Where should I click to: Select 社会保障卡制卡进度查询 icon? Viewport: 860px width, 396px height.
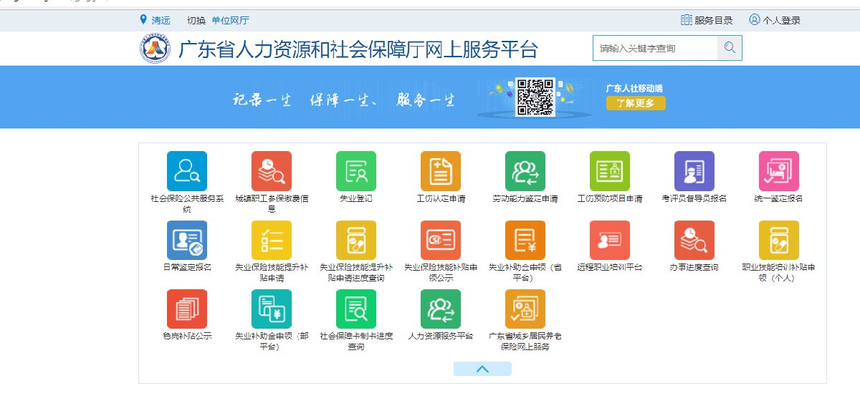356,309
